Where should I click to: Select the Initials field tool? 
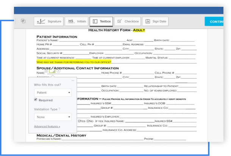(x=75, y=22)
